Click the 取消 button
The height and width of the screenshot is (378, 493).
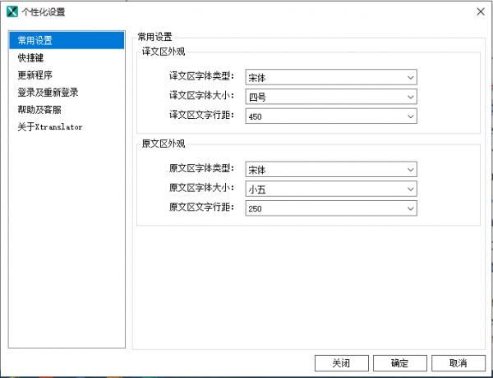pyautogui.click(x=458, y=362)
